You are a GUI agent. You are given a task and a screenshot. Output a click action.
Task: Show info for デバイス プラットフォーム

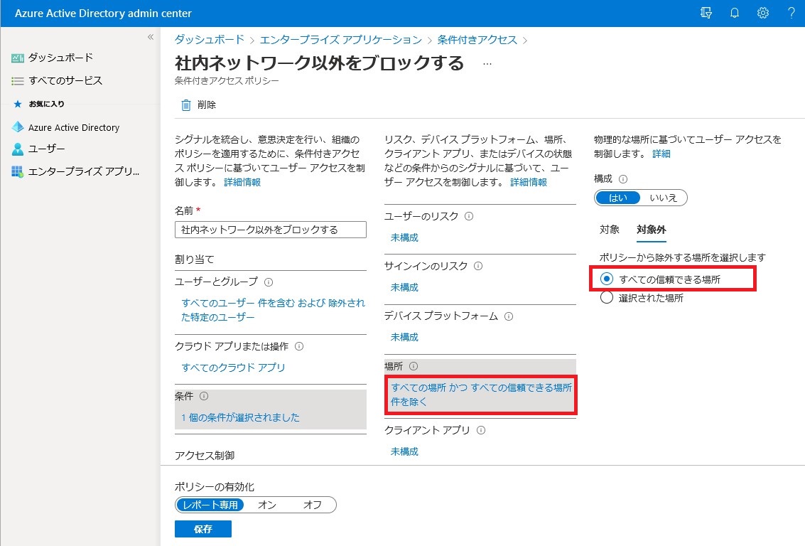click(x=509, y=316)
